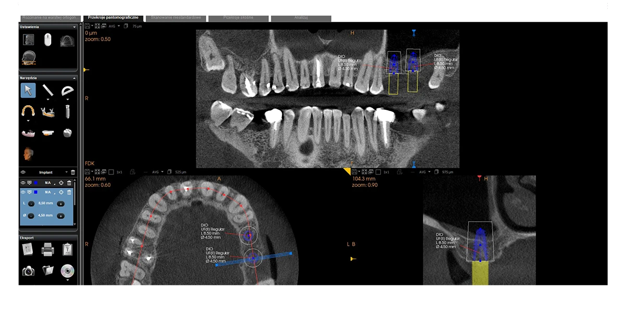Open the skull X-ray settings icon
Viewport: 625px width, 328px height.
click(29, 40)
